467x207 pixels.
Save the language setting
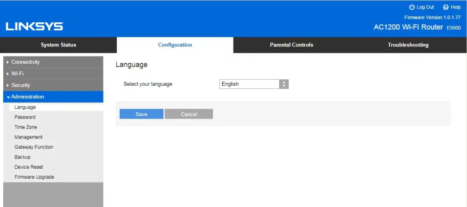coord(141,114)
